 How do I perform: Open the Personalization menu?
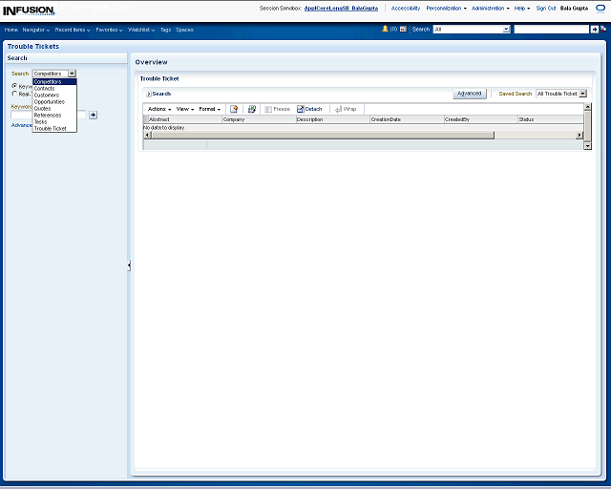446,9
